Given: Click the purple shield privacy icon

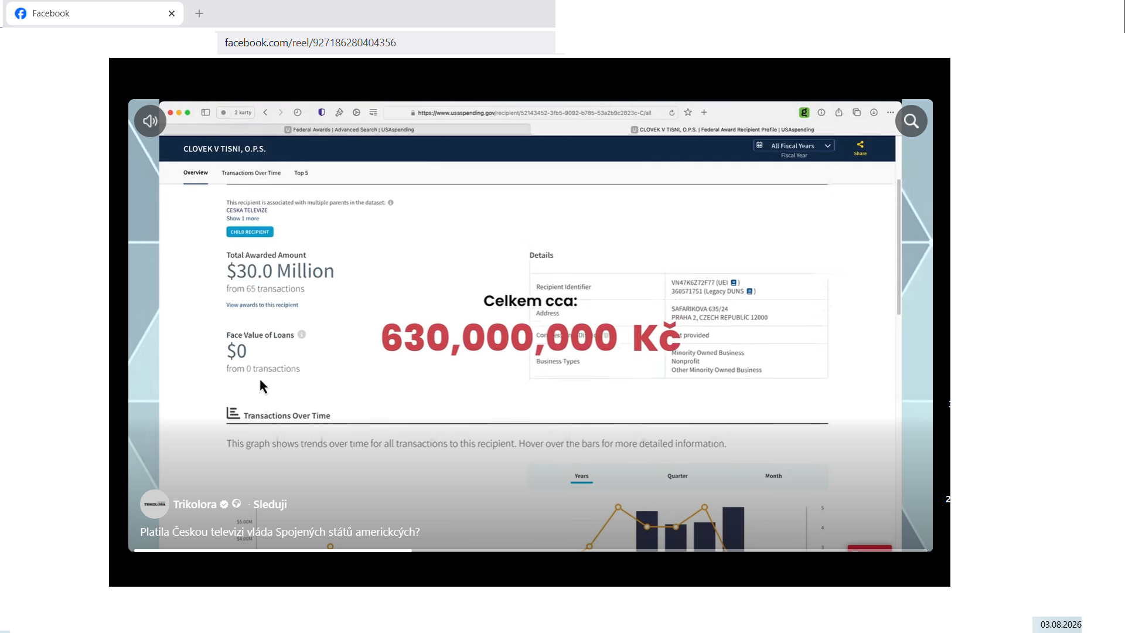Looking at the screenshot, I should (x=322, y=113).
